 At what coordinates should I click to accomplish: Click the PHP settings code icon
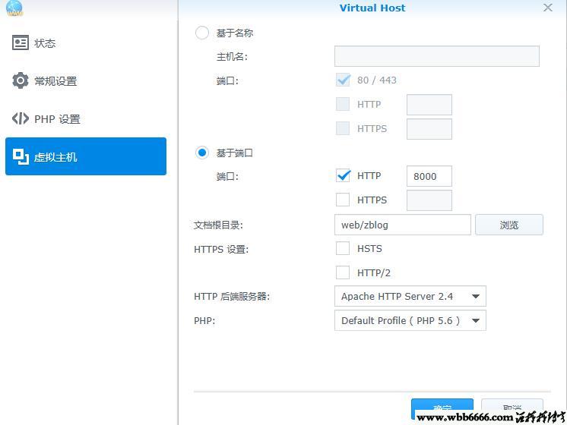[21, 118]
